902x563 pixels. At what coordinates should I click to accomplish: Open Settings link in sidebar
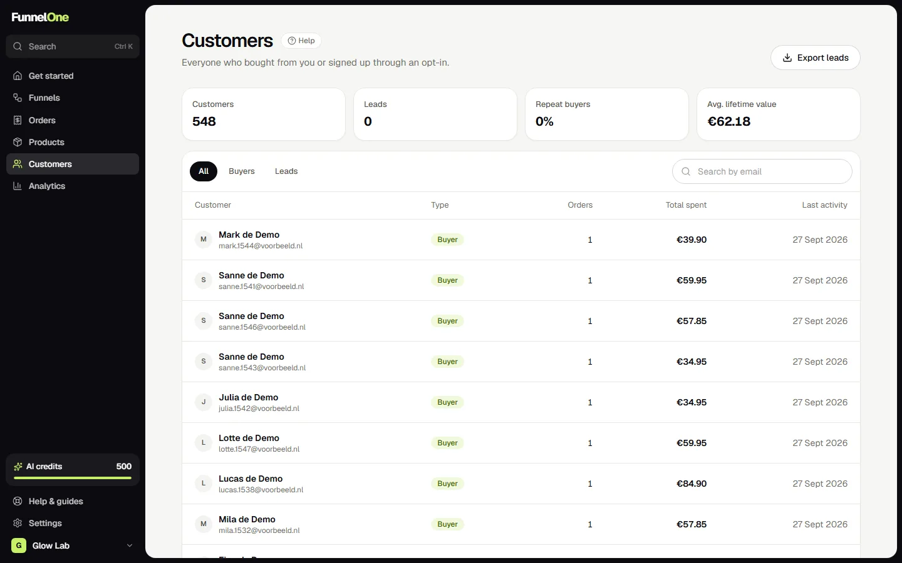tap(73, 523)
